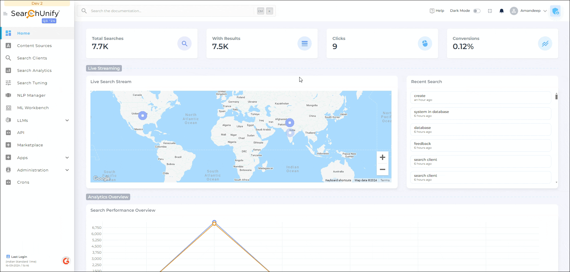Zoom in on the map
Viewport: 570px width, 272px height.
pos(382,157)
